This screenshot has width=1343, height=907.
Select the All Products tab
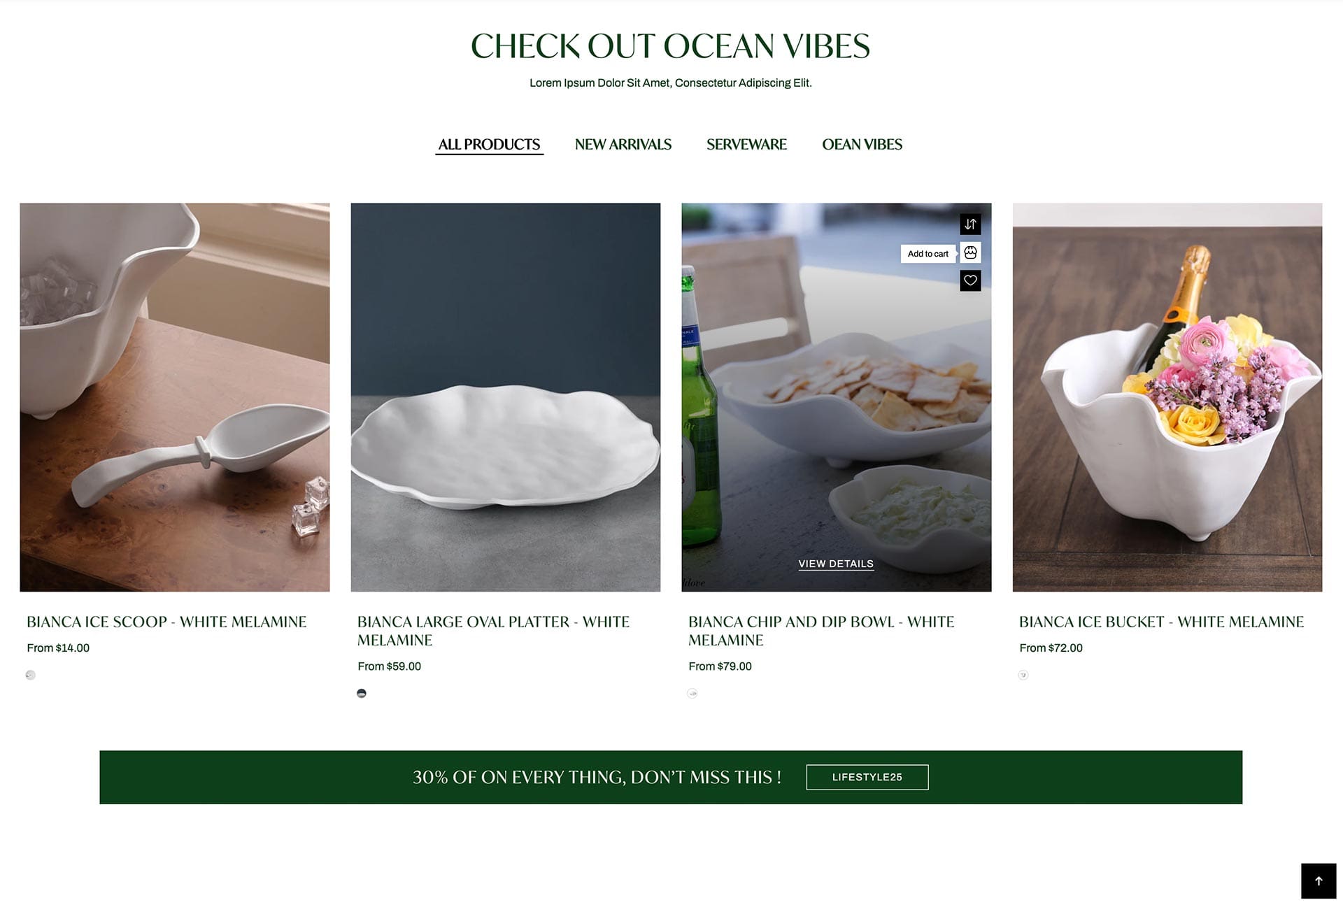[489, 145]
